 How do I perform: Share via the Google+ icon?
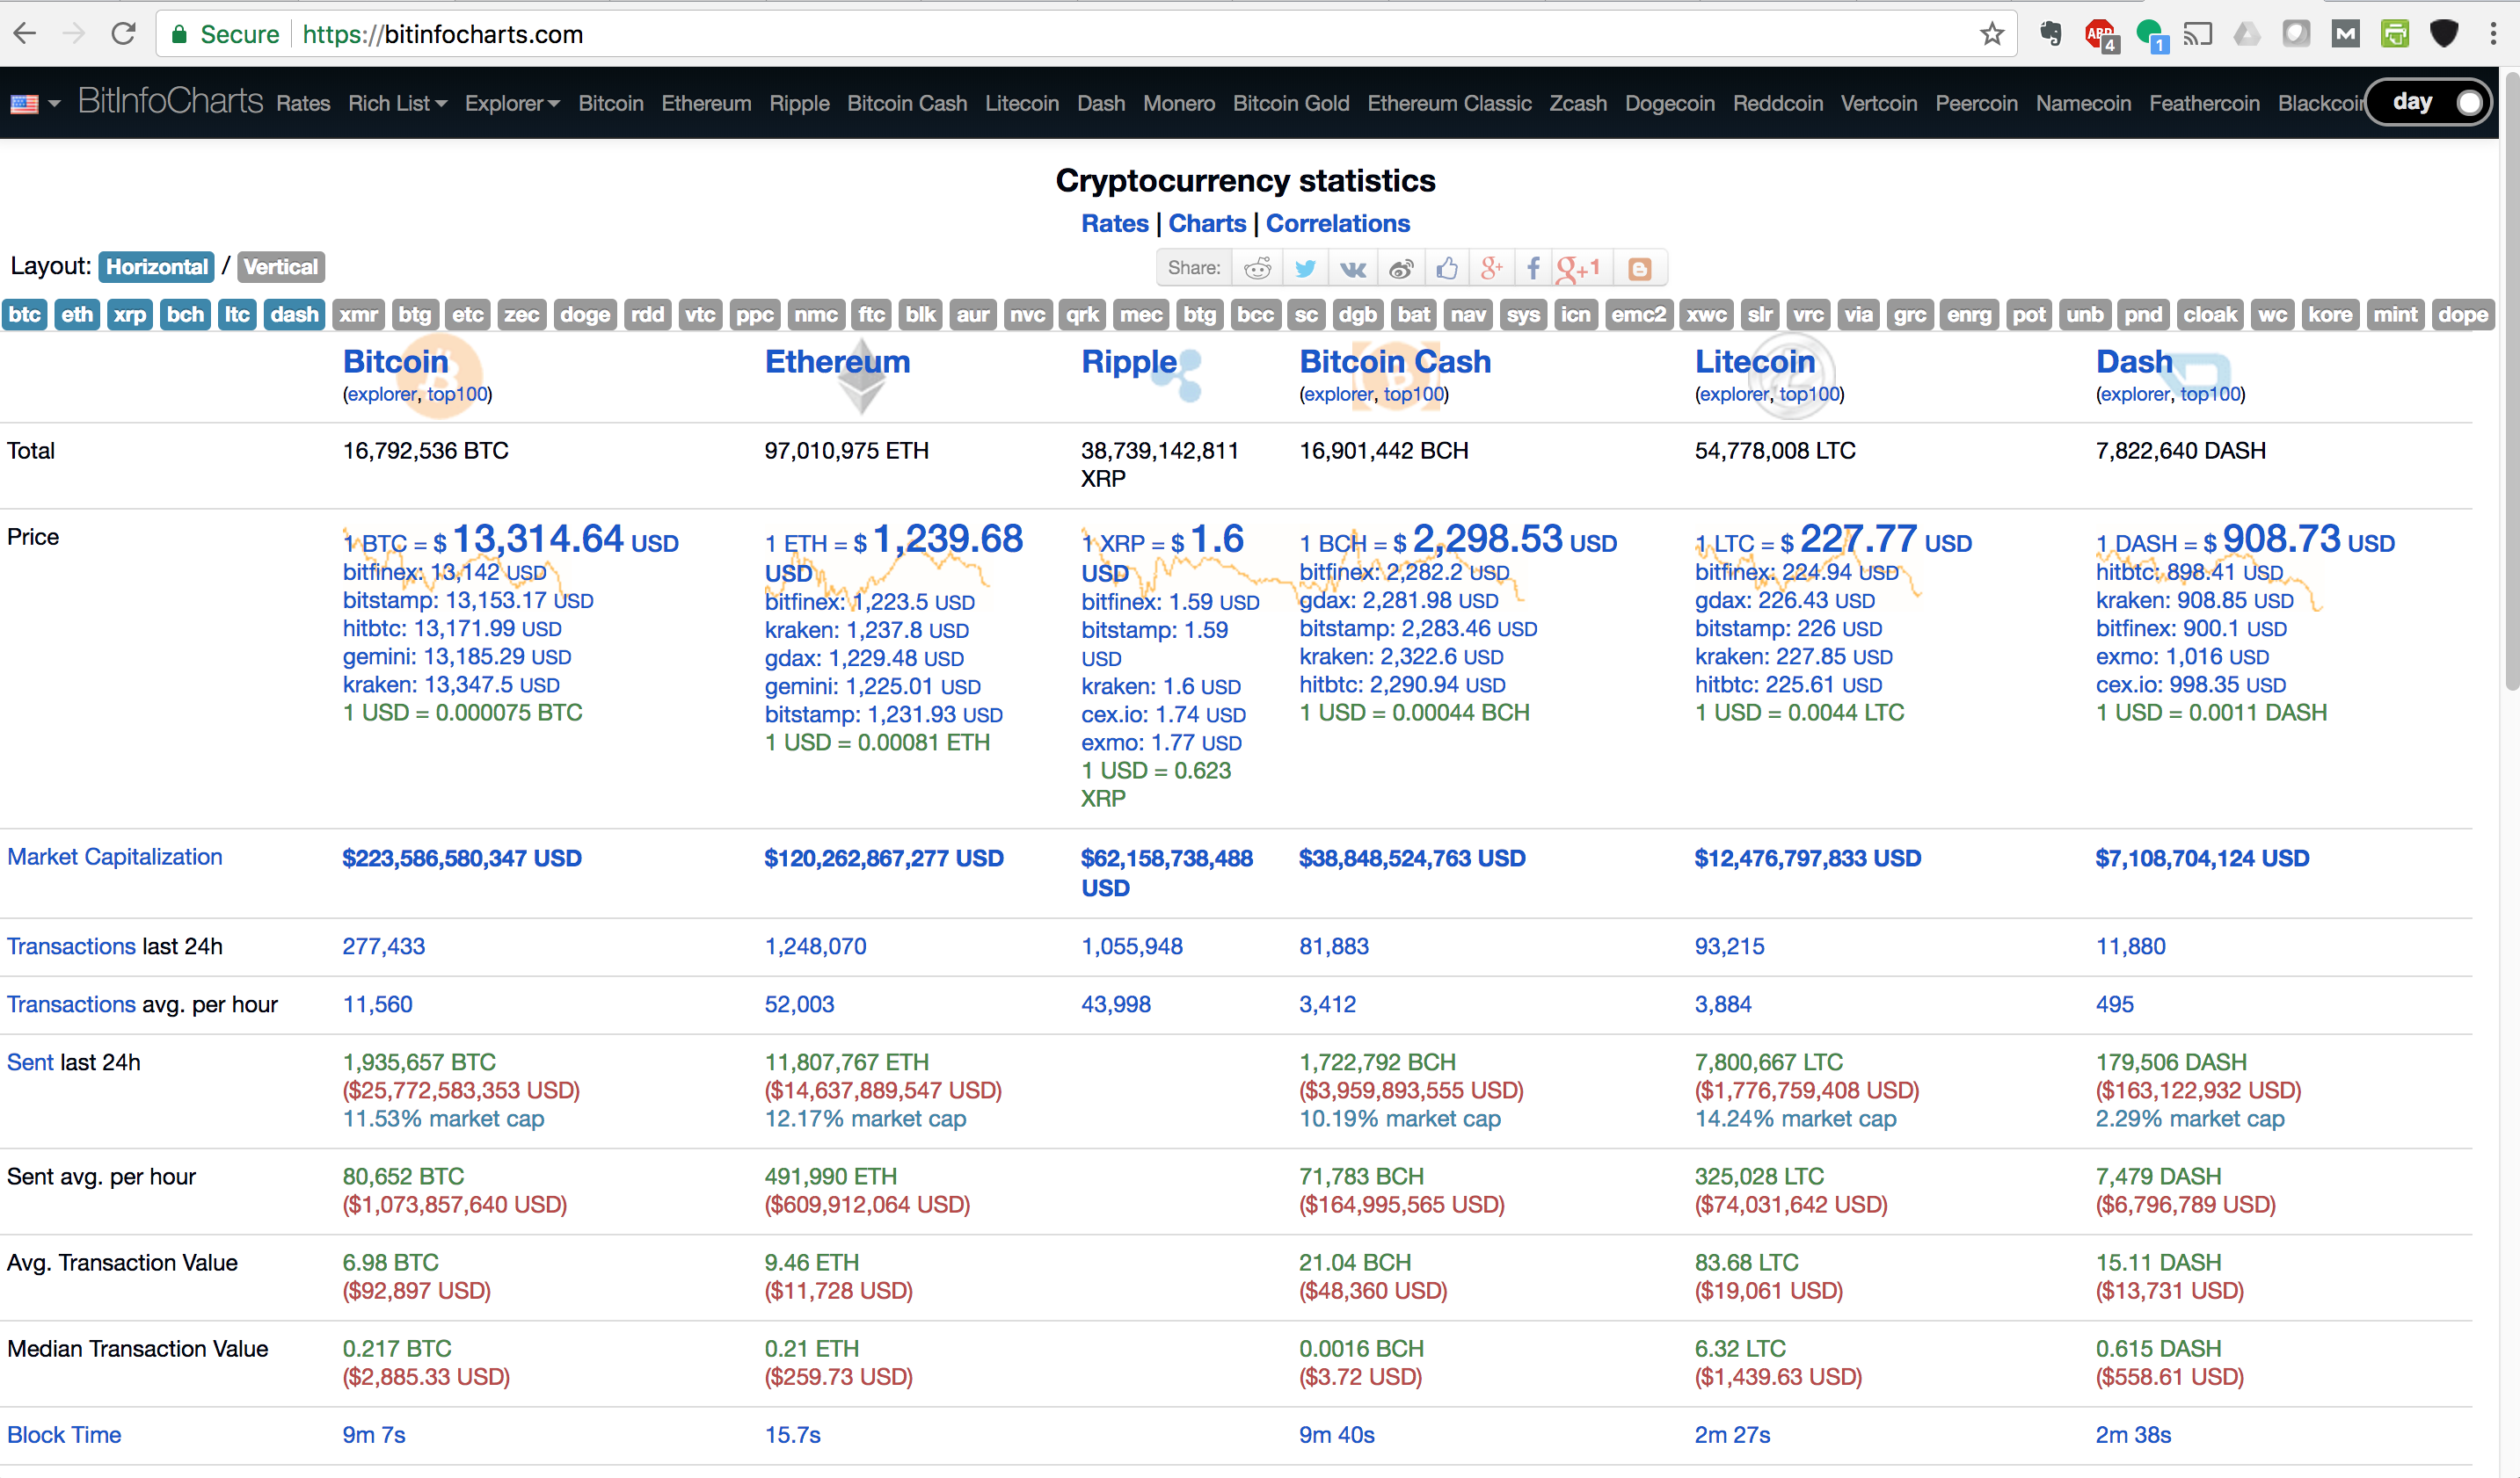click(x=1491, y=268)
